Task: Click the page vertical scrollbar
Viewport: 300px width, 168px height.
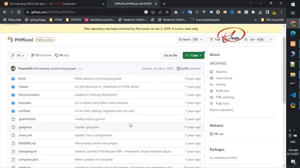Action: (284, 70)
